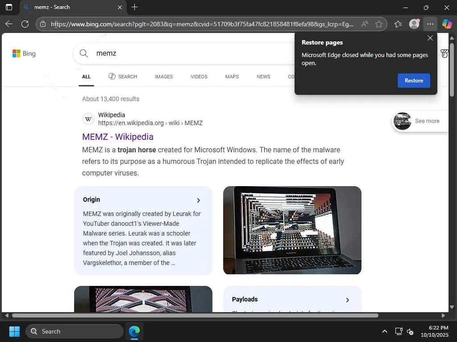The height and width of the screenshot is (342, 457).
Task: Click the vertical scrollbar thumb
Action: click(x=452, y=70)
